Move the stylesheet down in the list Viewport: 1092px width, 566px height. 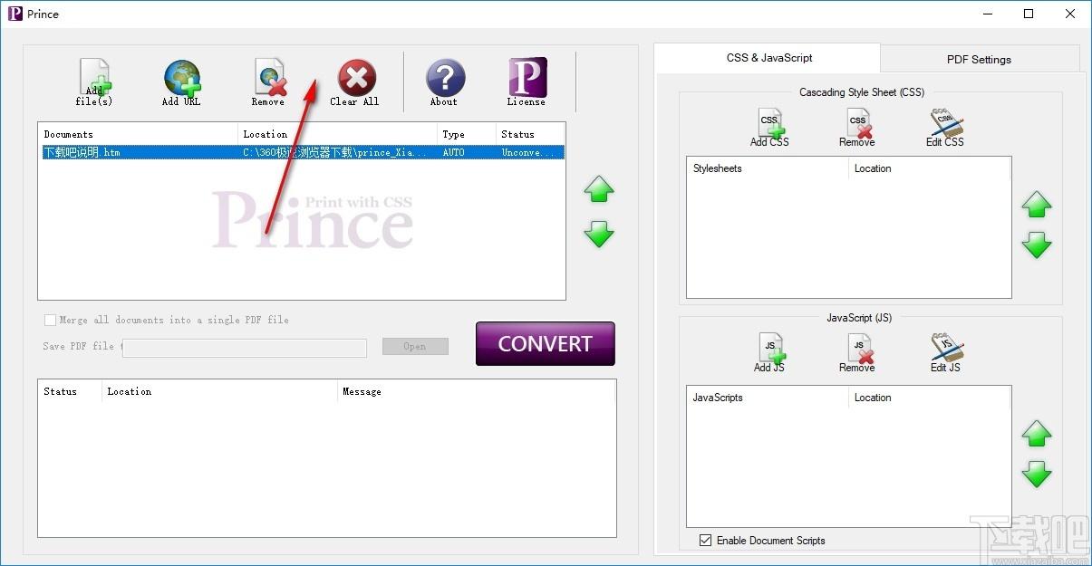pyautogui.click(x=1037, y=245)
